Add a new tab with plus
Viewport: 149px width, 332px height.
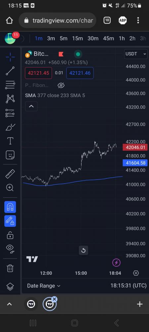(140, 304)
